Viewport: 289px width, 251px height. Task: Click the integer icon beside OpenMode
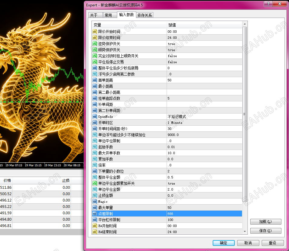[95, 117]
